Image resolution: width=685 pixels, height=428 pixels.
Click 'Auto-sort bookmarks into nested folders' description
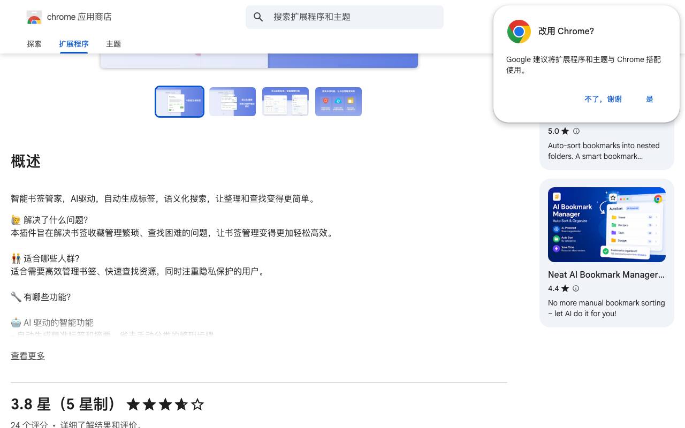604,151
